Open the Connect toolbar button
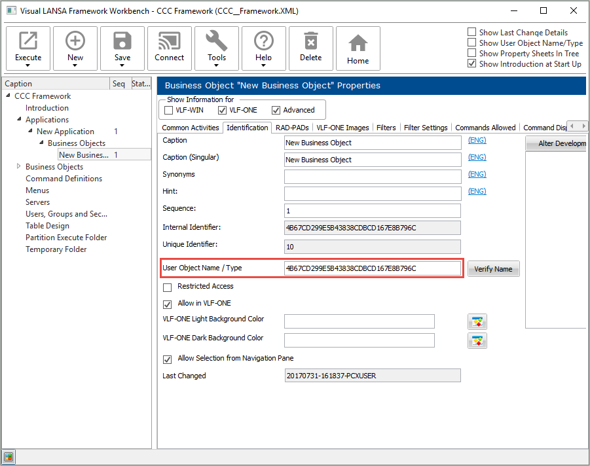Image resolution: width=590 pixels, height=466 pixels. click(x=170, y=47)
